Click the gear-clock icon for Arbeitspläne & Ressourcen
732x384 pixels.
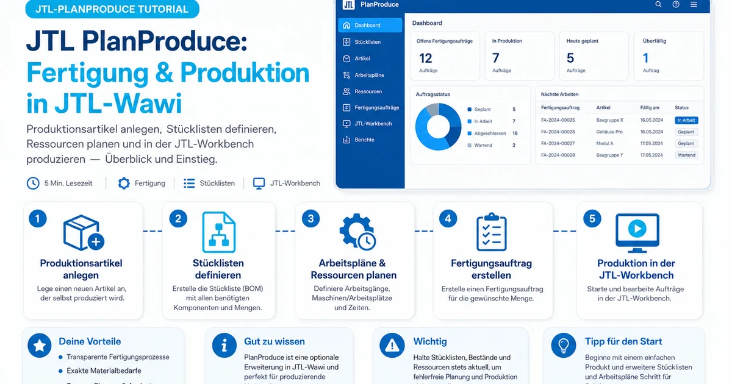coord(357,233)
